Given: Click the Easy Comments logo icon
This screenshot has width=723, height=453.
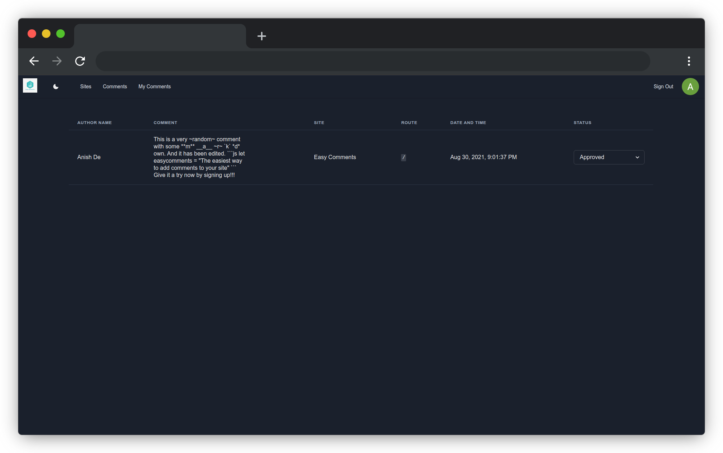Looking at the screenshot, I should pyautogui.click(x=30, y=85).
